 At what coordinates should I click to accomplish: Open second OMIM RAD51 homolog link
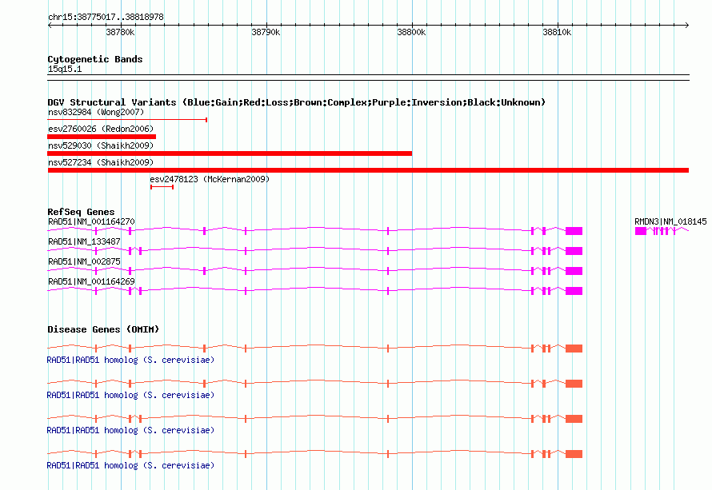[x=130, y=395]
